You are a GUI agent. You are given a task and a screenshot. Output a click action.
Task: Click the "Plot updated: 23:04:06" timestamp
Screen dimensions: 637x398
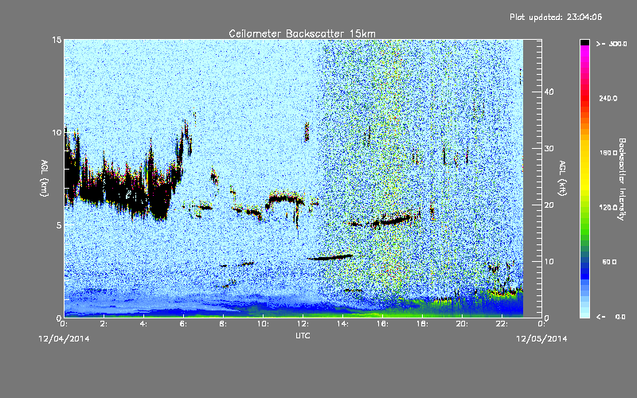pos(556,17)
